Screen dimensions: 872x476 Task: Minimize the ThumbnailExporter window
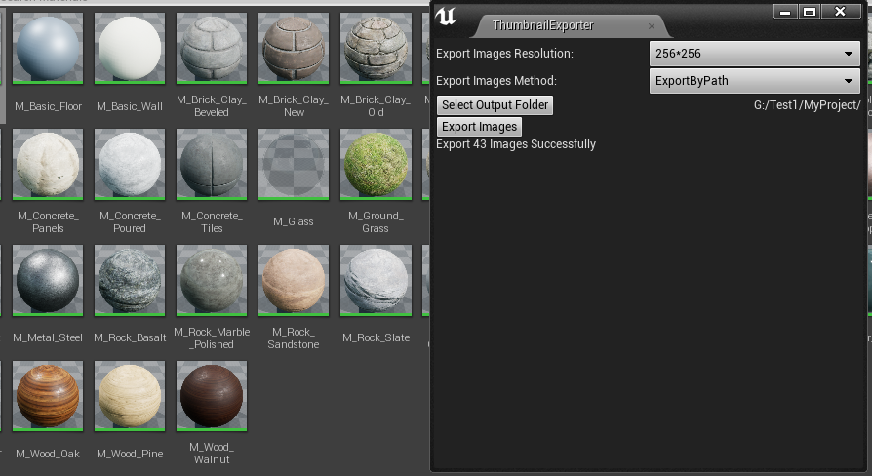tap(785, 11)
